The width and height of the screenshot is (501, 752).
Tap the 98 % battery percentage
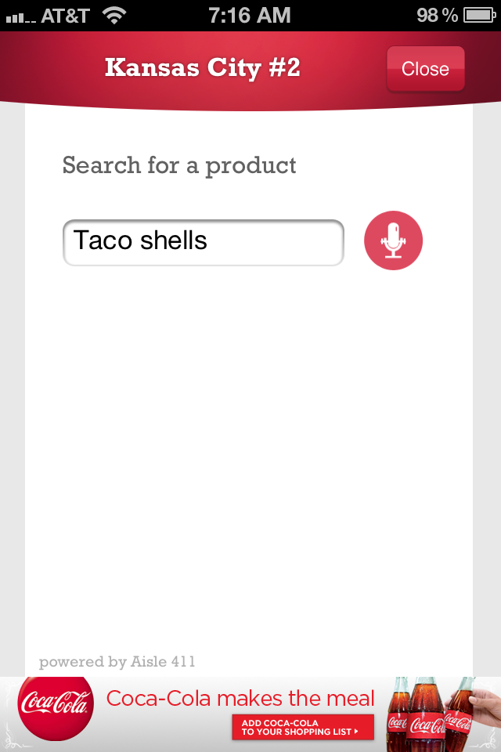(x=438, y=16)
